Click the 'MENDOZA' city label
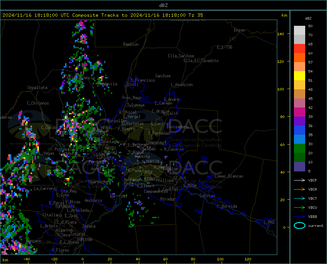 point(97,133)
